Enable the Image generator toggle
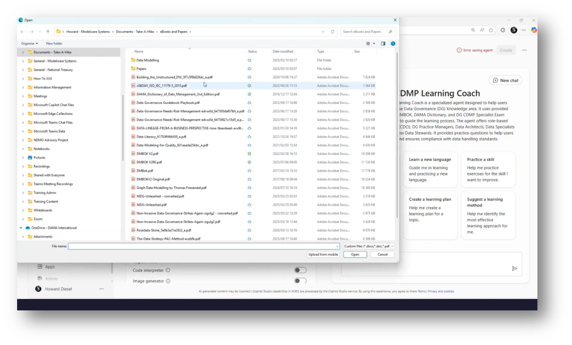572x345 pixels. click(300, 281)
